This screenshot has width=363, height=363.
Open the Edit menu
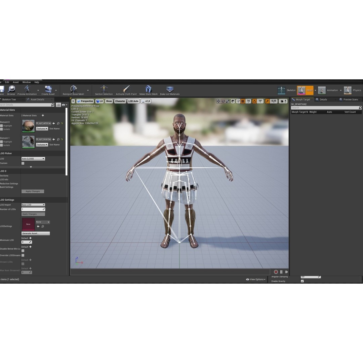pyautogui.click(x=7, y=82)
